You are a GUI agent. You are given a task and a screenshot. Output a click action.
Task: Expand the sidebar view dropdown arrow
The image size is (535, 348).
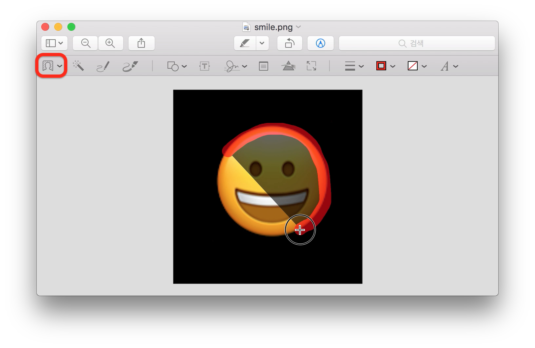tap(61, 43)
